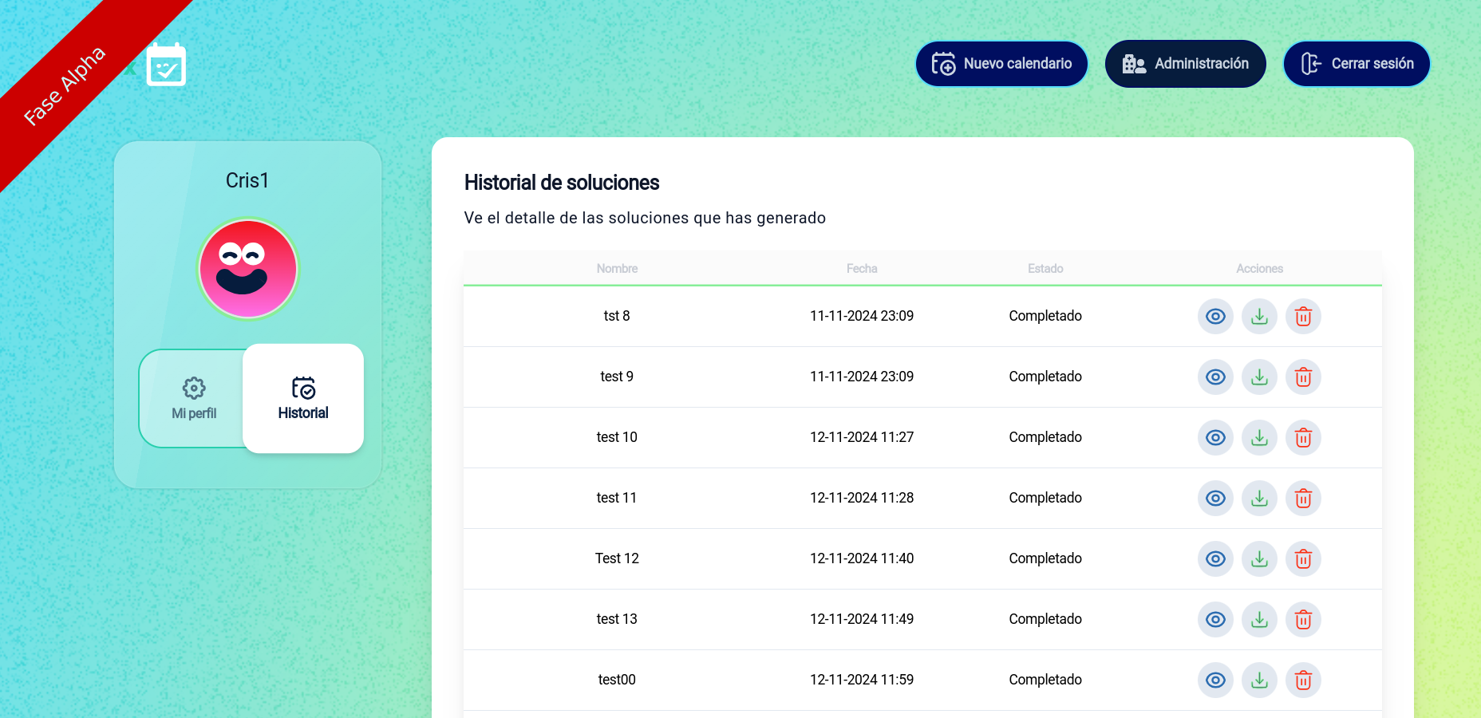Delete the test 10 solution
The image size is (1481, 718).
pos(1303,438)
